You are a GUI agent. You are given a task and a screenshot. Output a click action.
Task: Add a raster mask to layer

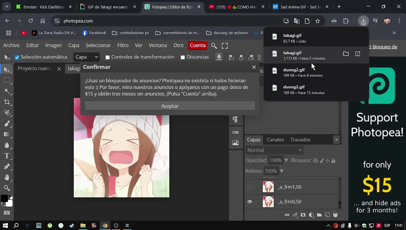[303, 215]
